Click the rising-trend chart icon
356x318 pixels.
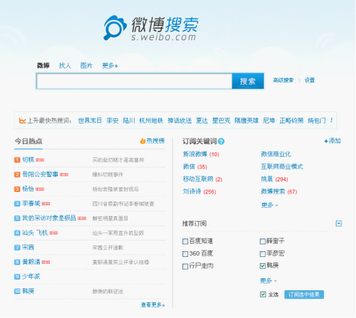click(x=22, y=120)
